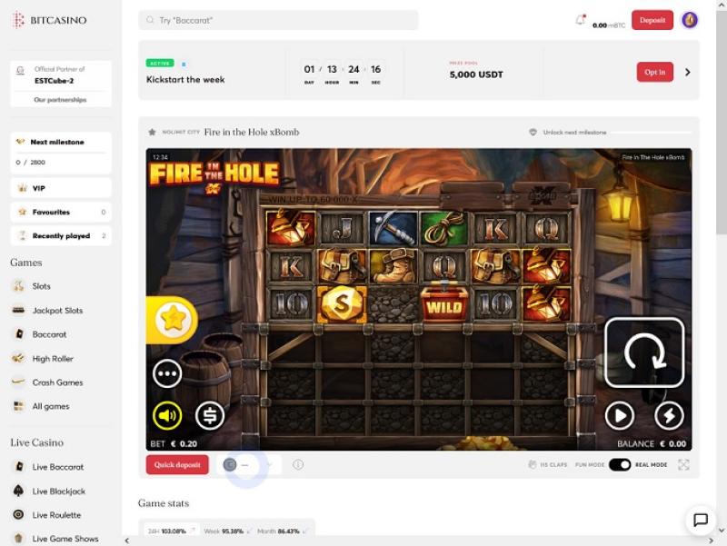Open notifications bell icon

(x=581, y=20)
